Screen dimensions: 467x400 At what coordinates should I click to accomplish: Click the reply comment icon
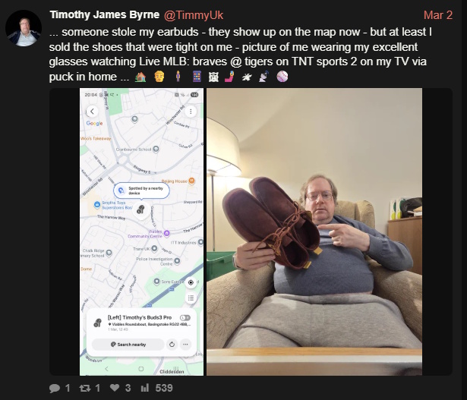click(x=55, y=388)
